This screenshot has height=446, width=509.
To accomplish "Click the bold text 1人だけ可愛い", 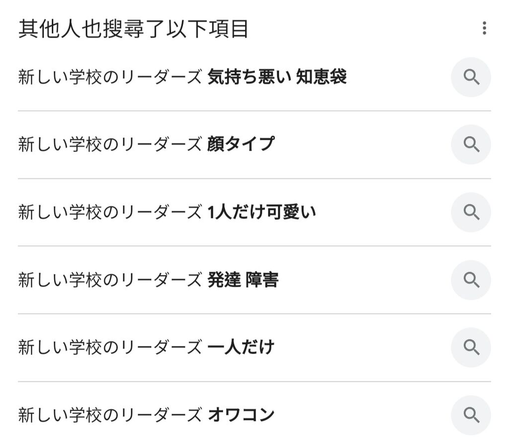I will [x=261, y=212].
